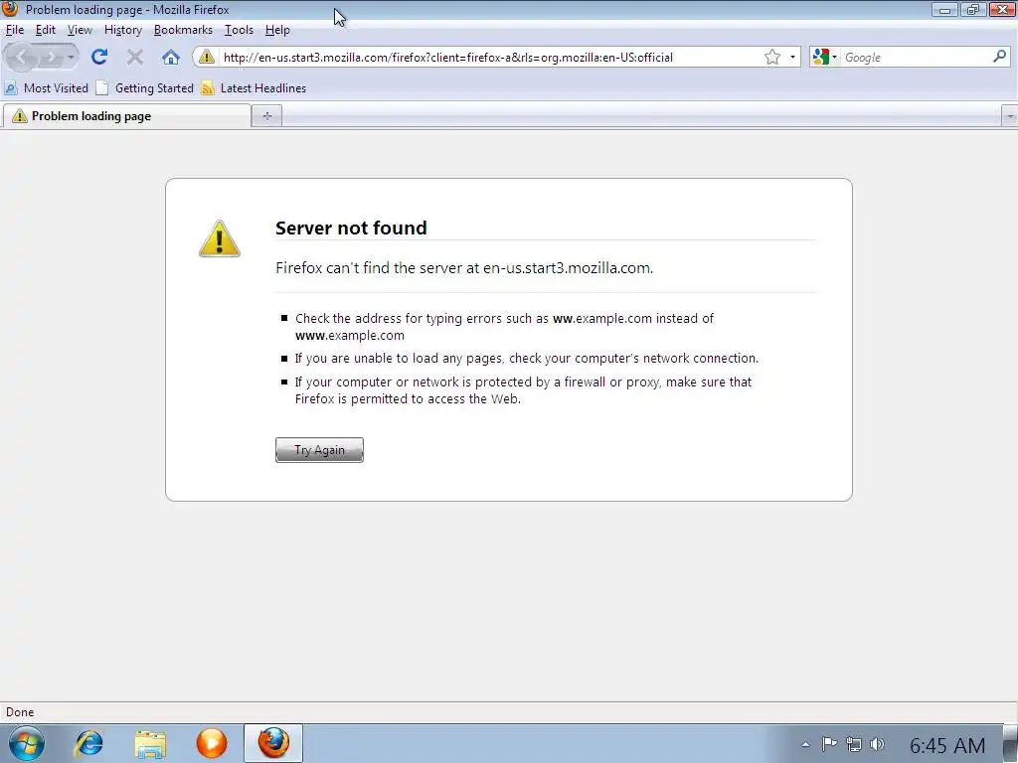1018x763 pixels.
Task: Click the network tray icon
Action: click(x=853, y=745)
